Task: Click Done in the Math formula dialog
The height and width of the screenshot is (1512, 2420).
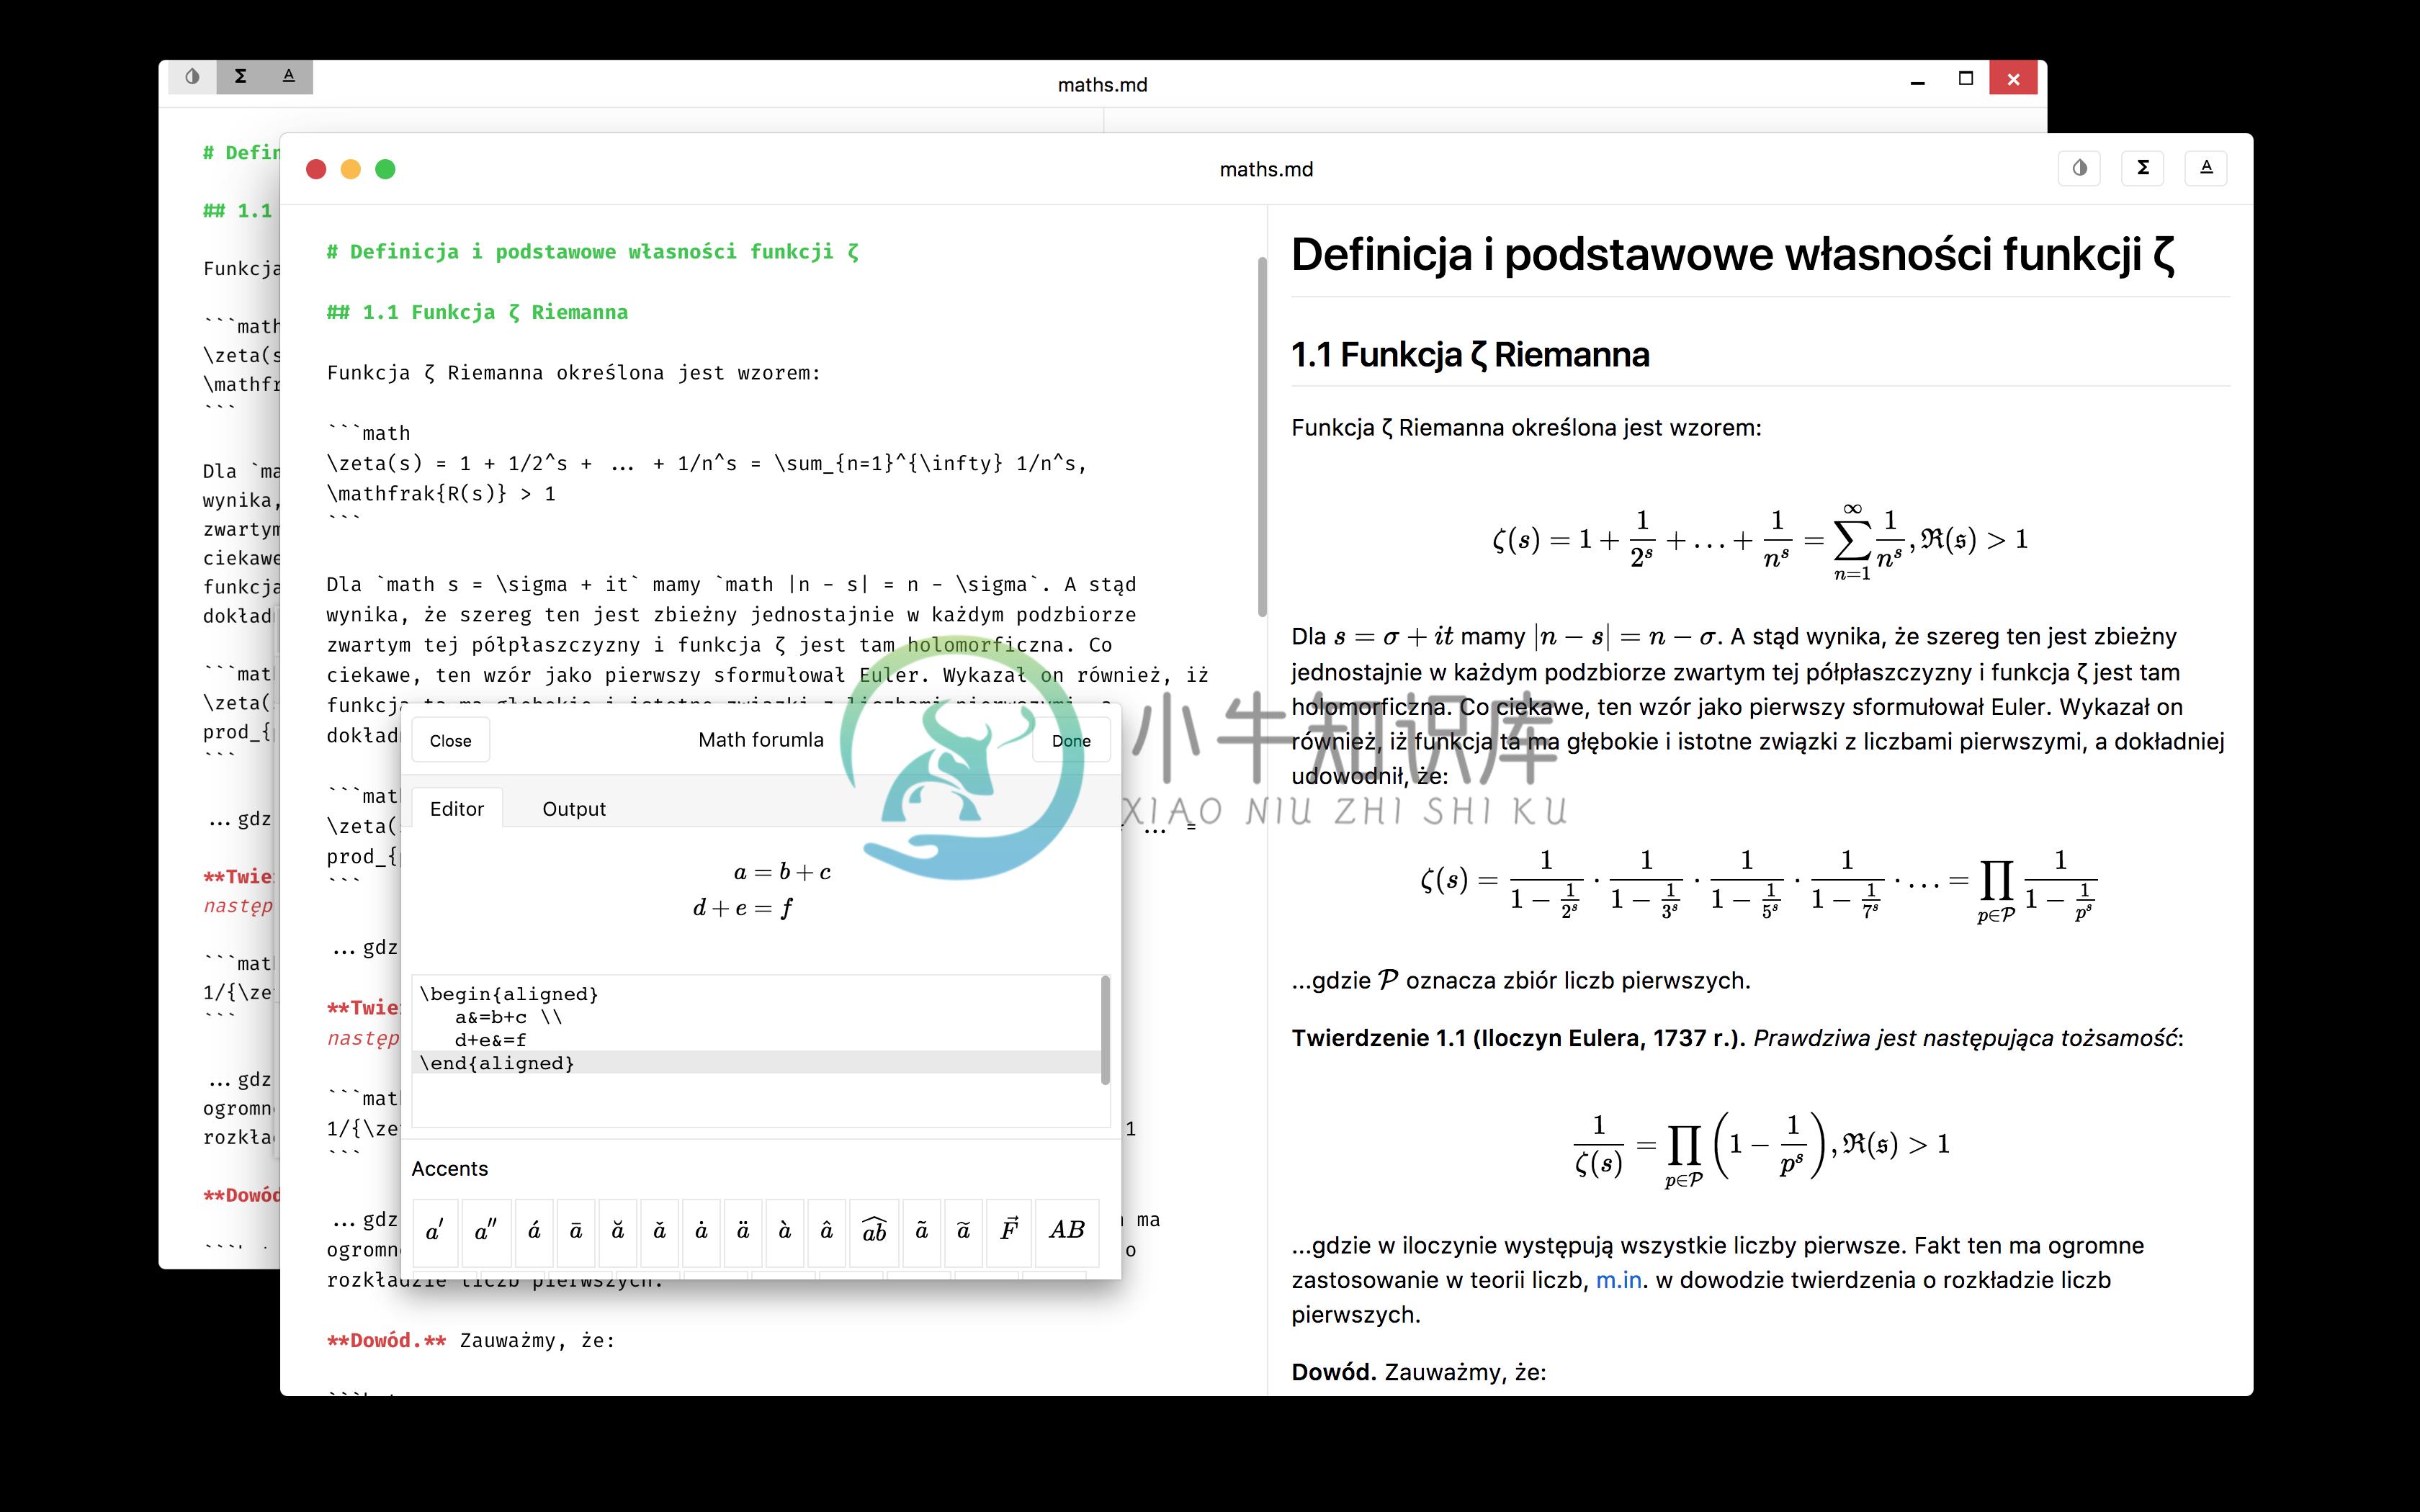Action: click(x=1071, y=740)
